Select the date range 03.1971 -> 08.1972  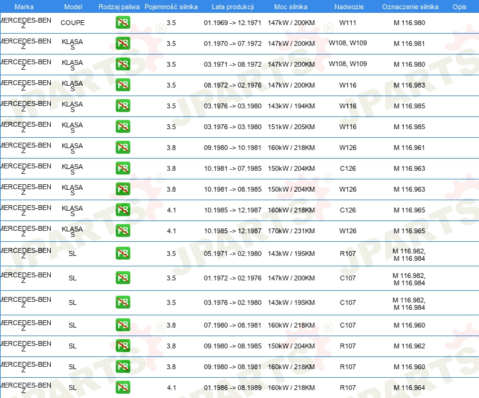point(233,64)
